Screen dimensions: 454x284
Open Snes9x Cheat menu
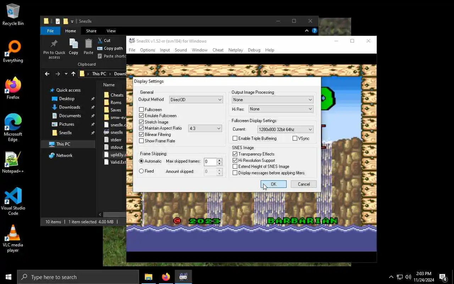pos(218,50)
